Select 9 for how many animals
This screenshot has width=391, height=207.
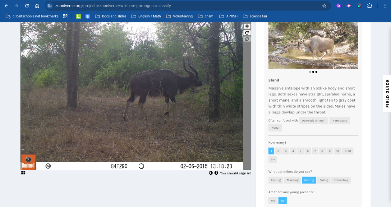330,151
